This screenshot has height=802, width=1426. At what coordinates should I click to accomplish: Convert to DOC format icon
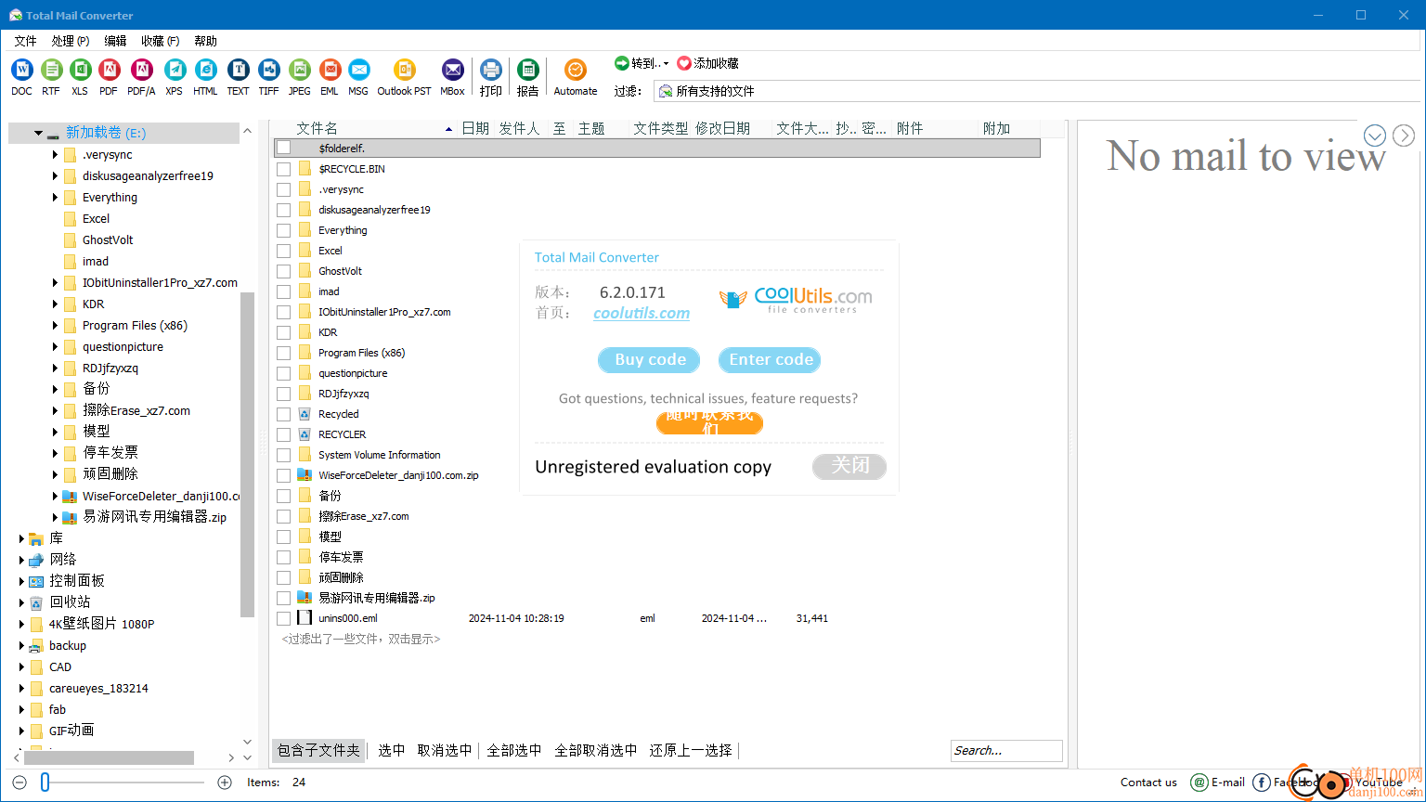pyautogui.click(x=21, y=70)
